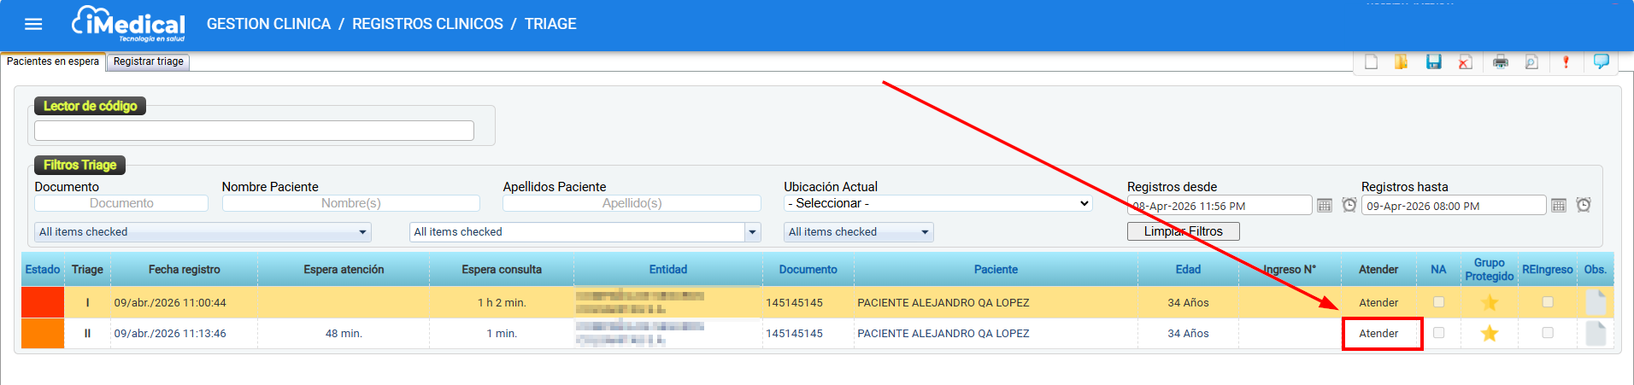Click the blue floppy disk save icon

click(x=1433, y=61)
